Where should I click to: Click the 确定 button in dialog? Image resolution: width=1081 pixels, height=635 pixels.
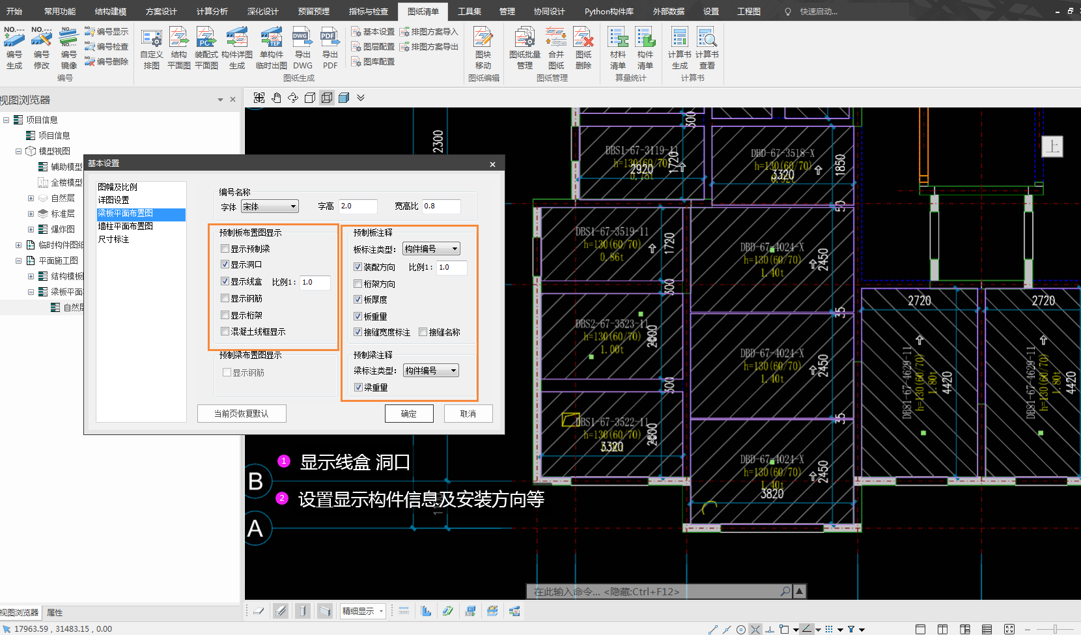tap(408, 414)
